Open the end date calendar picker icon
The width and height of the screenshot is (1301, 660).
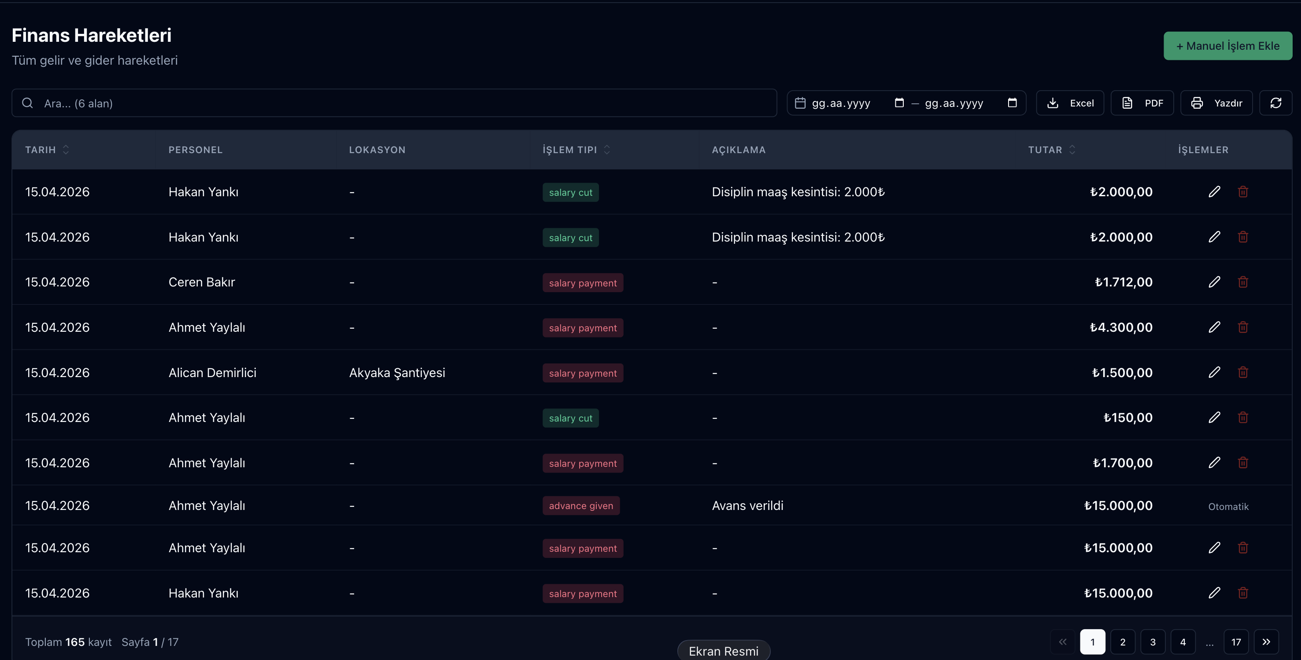coord(1012,103)
